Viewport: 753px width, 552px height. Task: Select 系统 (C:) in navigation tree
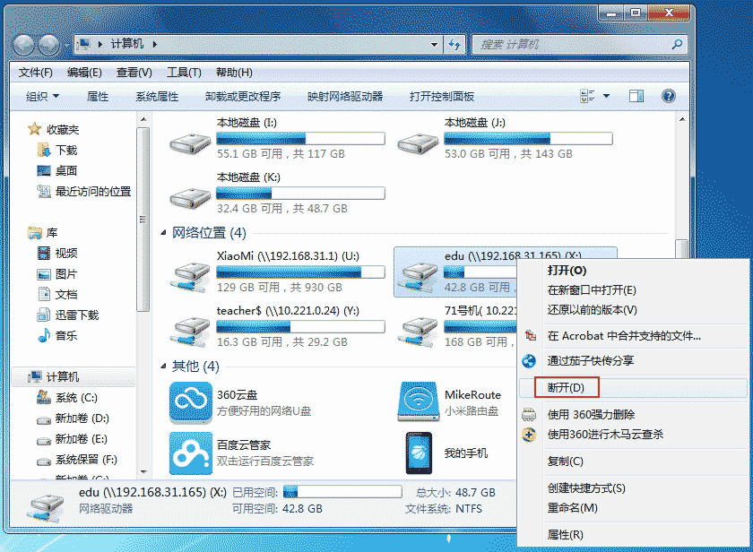coord(75,398)
